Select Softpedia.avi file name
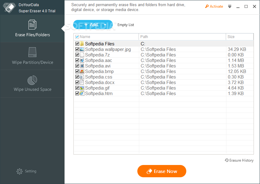Image resolution: width=260 pixels, height=184 pixels. tap(98, 66)
